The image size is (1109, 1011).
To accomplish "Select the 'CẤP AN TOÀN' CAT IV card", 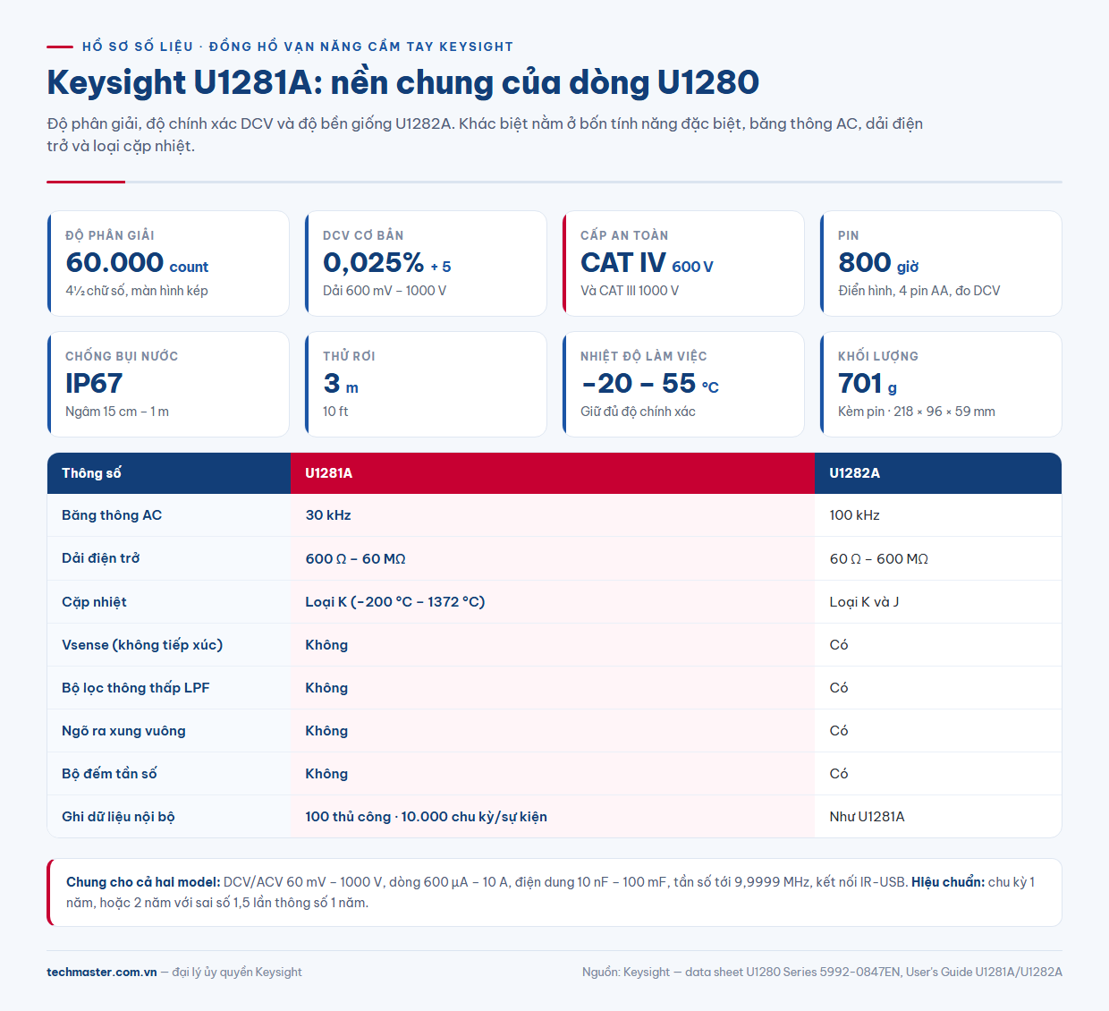I will [x=683, y=263].
